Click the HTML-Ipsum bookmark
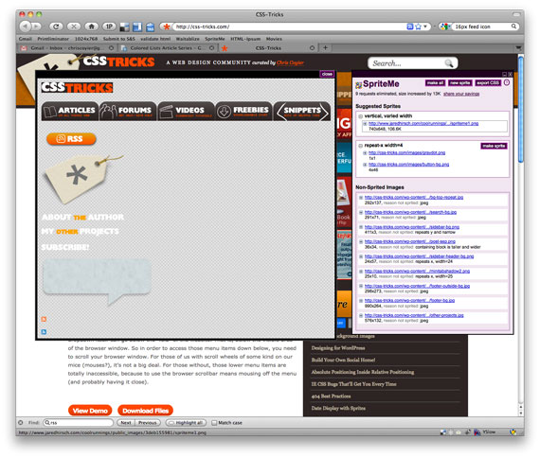The image size is (540, 458). pyautogui.click(x=245, y=39)
